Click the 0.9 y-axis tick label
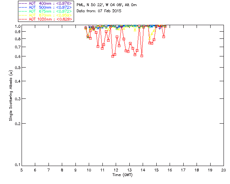This screenshot has width=230, height=184. click(18, 32)
